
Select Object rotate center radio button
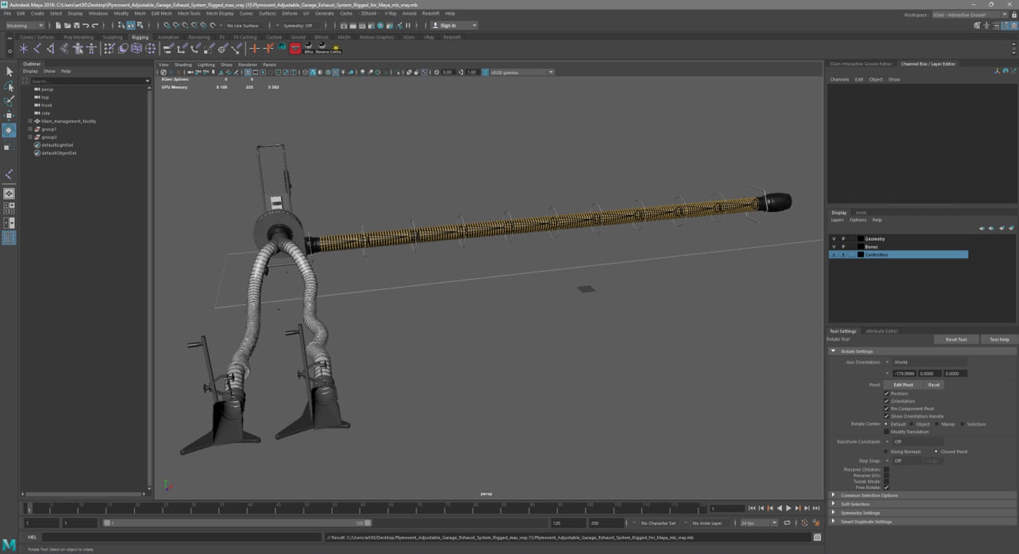click(x=911, y=424)
